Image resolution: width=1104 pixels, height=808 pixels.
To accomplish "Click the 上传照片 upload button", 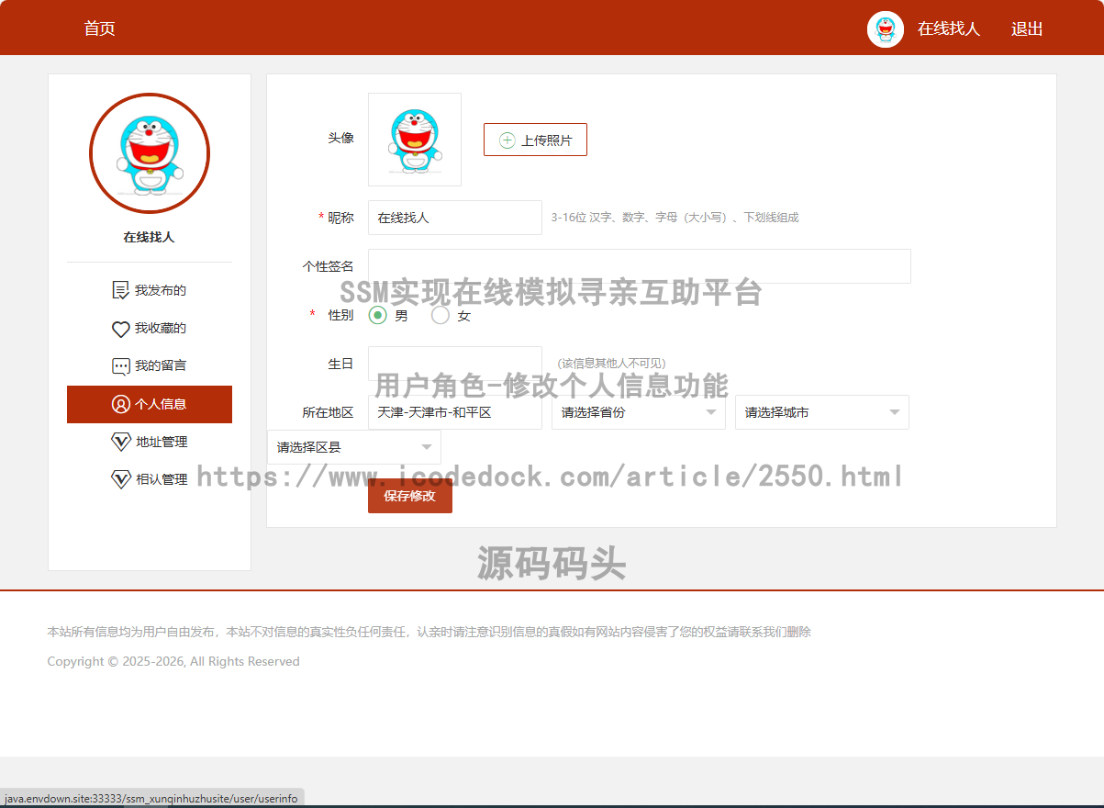I will [x=535, y=140].
